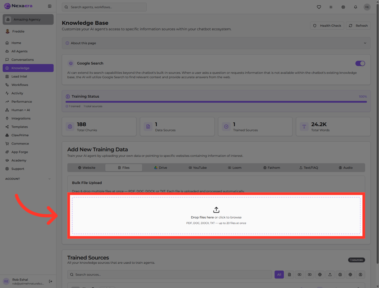Open Lead Intel from sidebar
Screen dimensions: 379x288
[28, 77]
